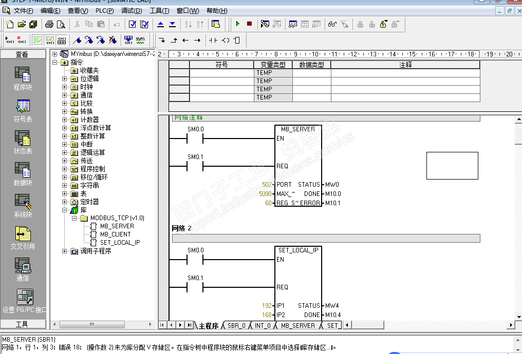Viewport: 522px width, 354px height.
Task: Open the 帮助(H) menu
Action: click(217, 11)
